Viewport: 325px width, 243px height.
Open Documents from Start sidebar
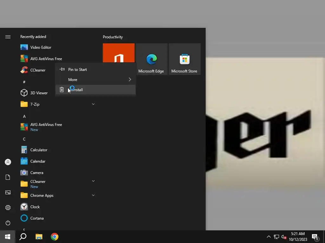(x=8, y=177)
